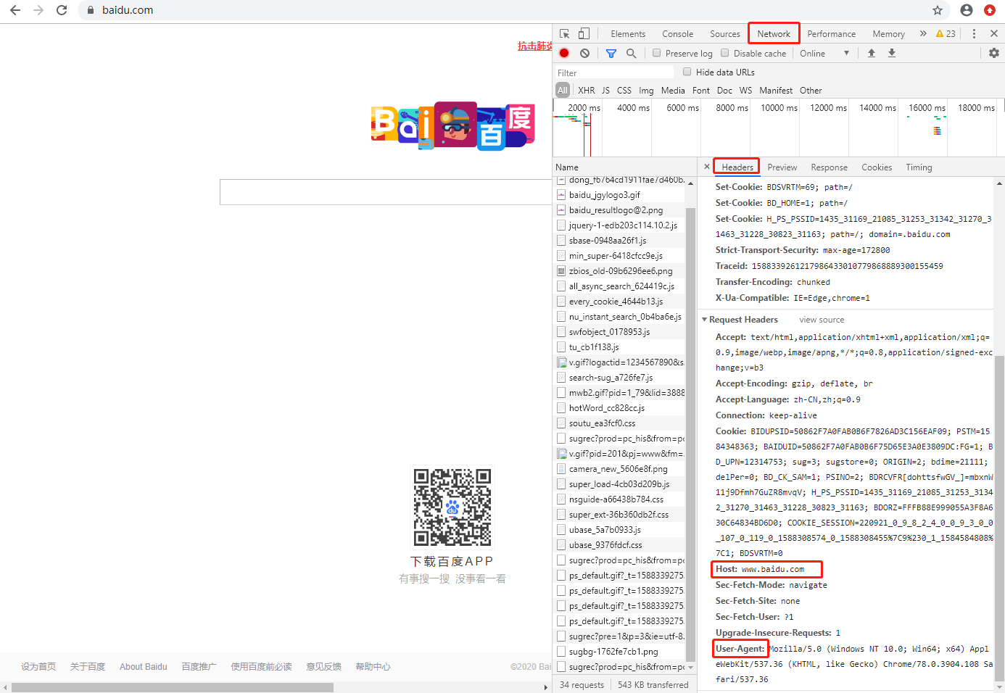Open the Online throttling dropdown
This screenshot has width=1005, height=693.
tap(824, 53)
